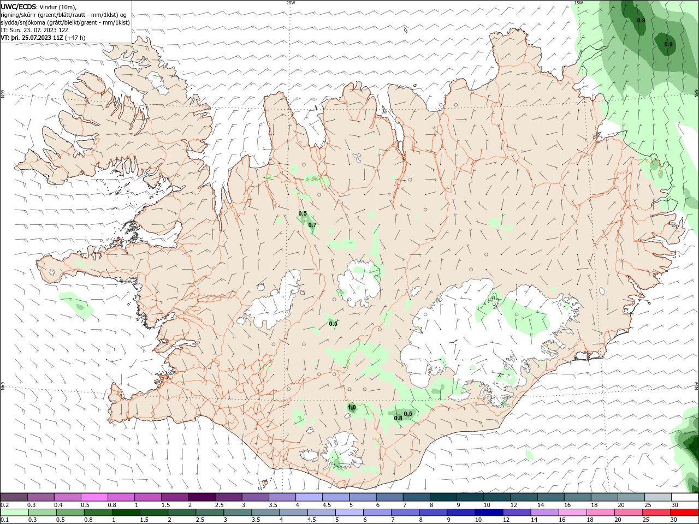
Task: Pick the lower legend swatch labeled 3
Action: coord(238,513)
